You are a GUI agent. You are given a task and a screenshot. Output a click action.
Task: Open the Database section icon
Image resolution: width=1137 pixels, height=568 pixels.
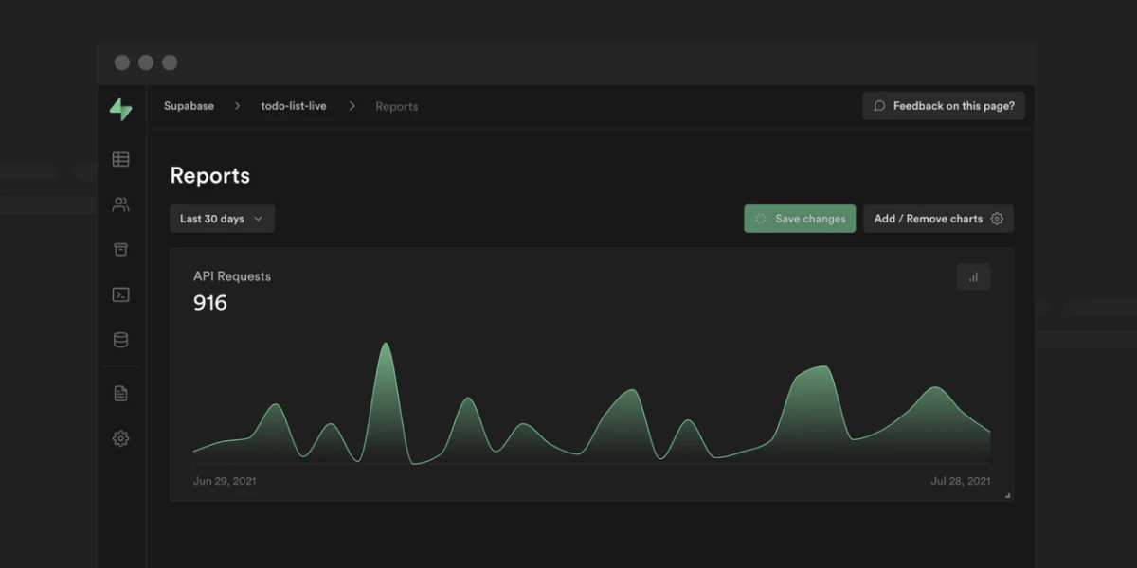(120, 340)
